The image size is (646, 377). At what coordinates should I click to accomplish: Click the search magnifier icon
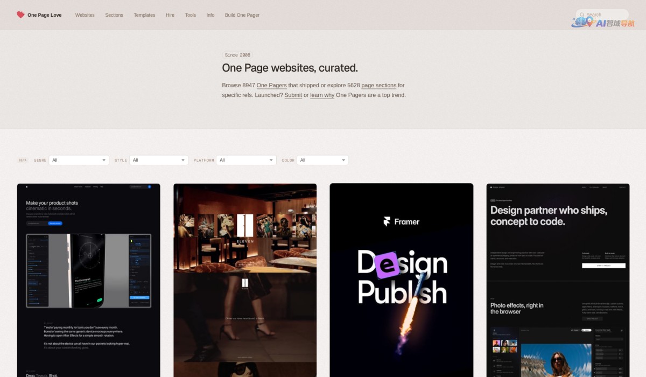[x=582, y=15]
